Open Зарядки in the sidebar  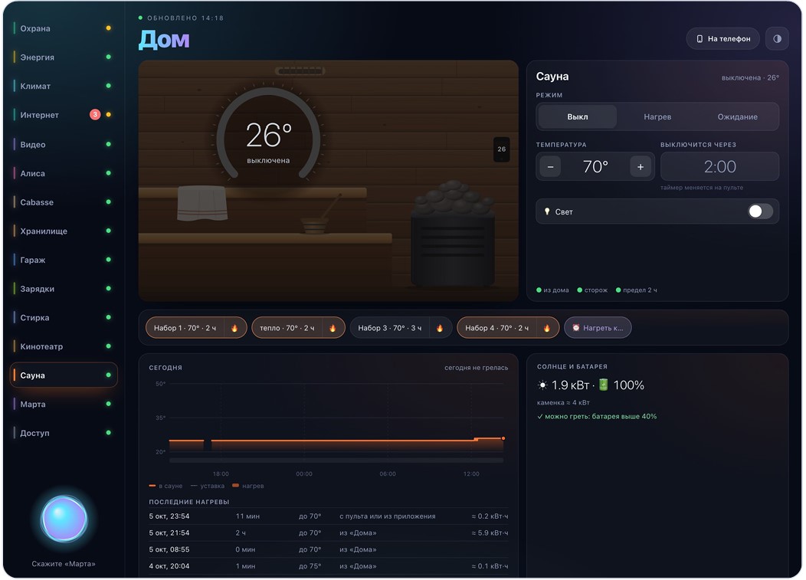point(64,288)
